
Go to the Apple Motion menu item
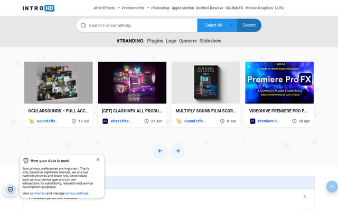tap(183, 8)
